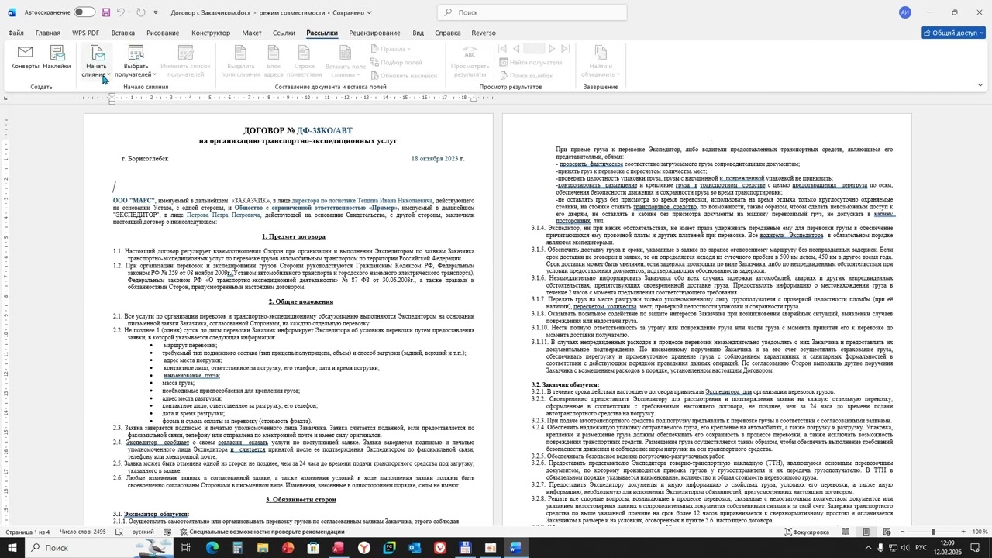Zoom in with the plus button

(964, 532)
